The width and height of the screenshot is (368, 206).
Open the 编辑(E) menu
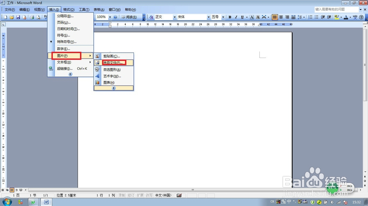pyautogui.click(x=24, y=10)
